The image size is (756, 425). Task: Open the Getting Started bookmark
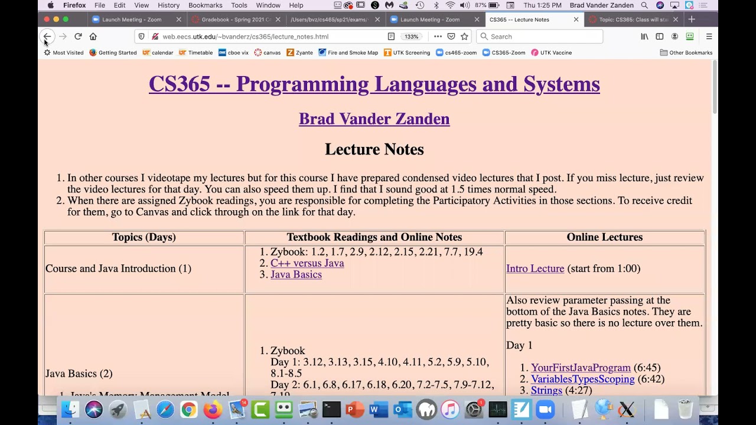click(x=113, y=53)
